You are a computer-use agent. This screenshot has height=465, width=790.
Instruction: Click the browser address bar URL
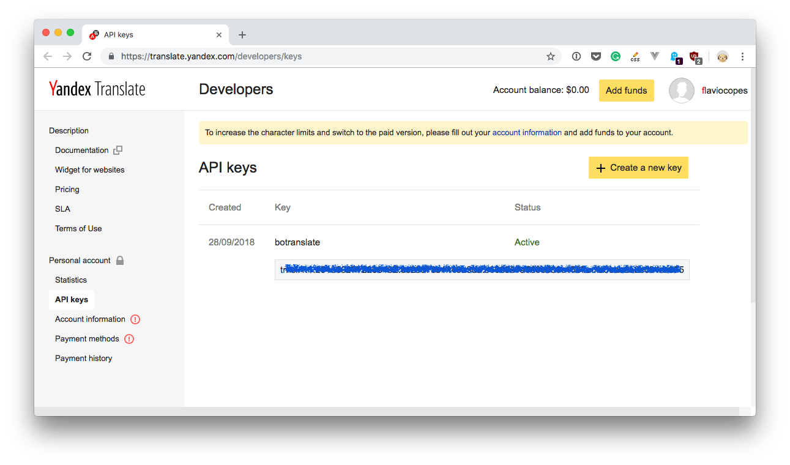coord(211,56)
